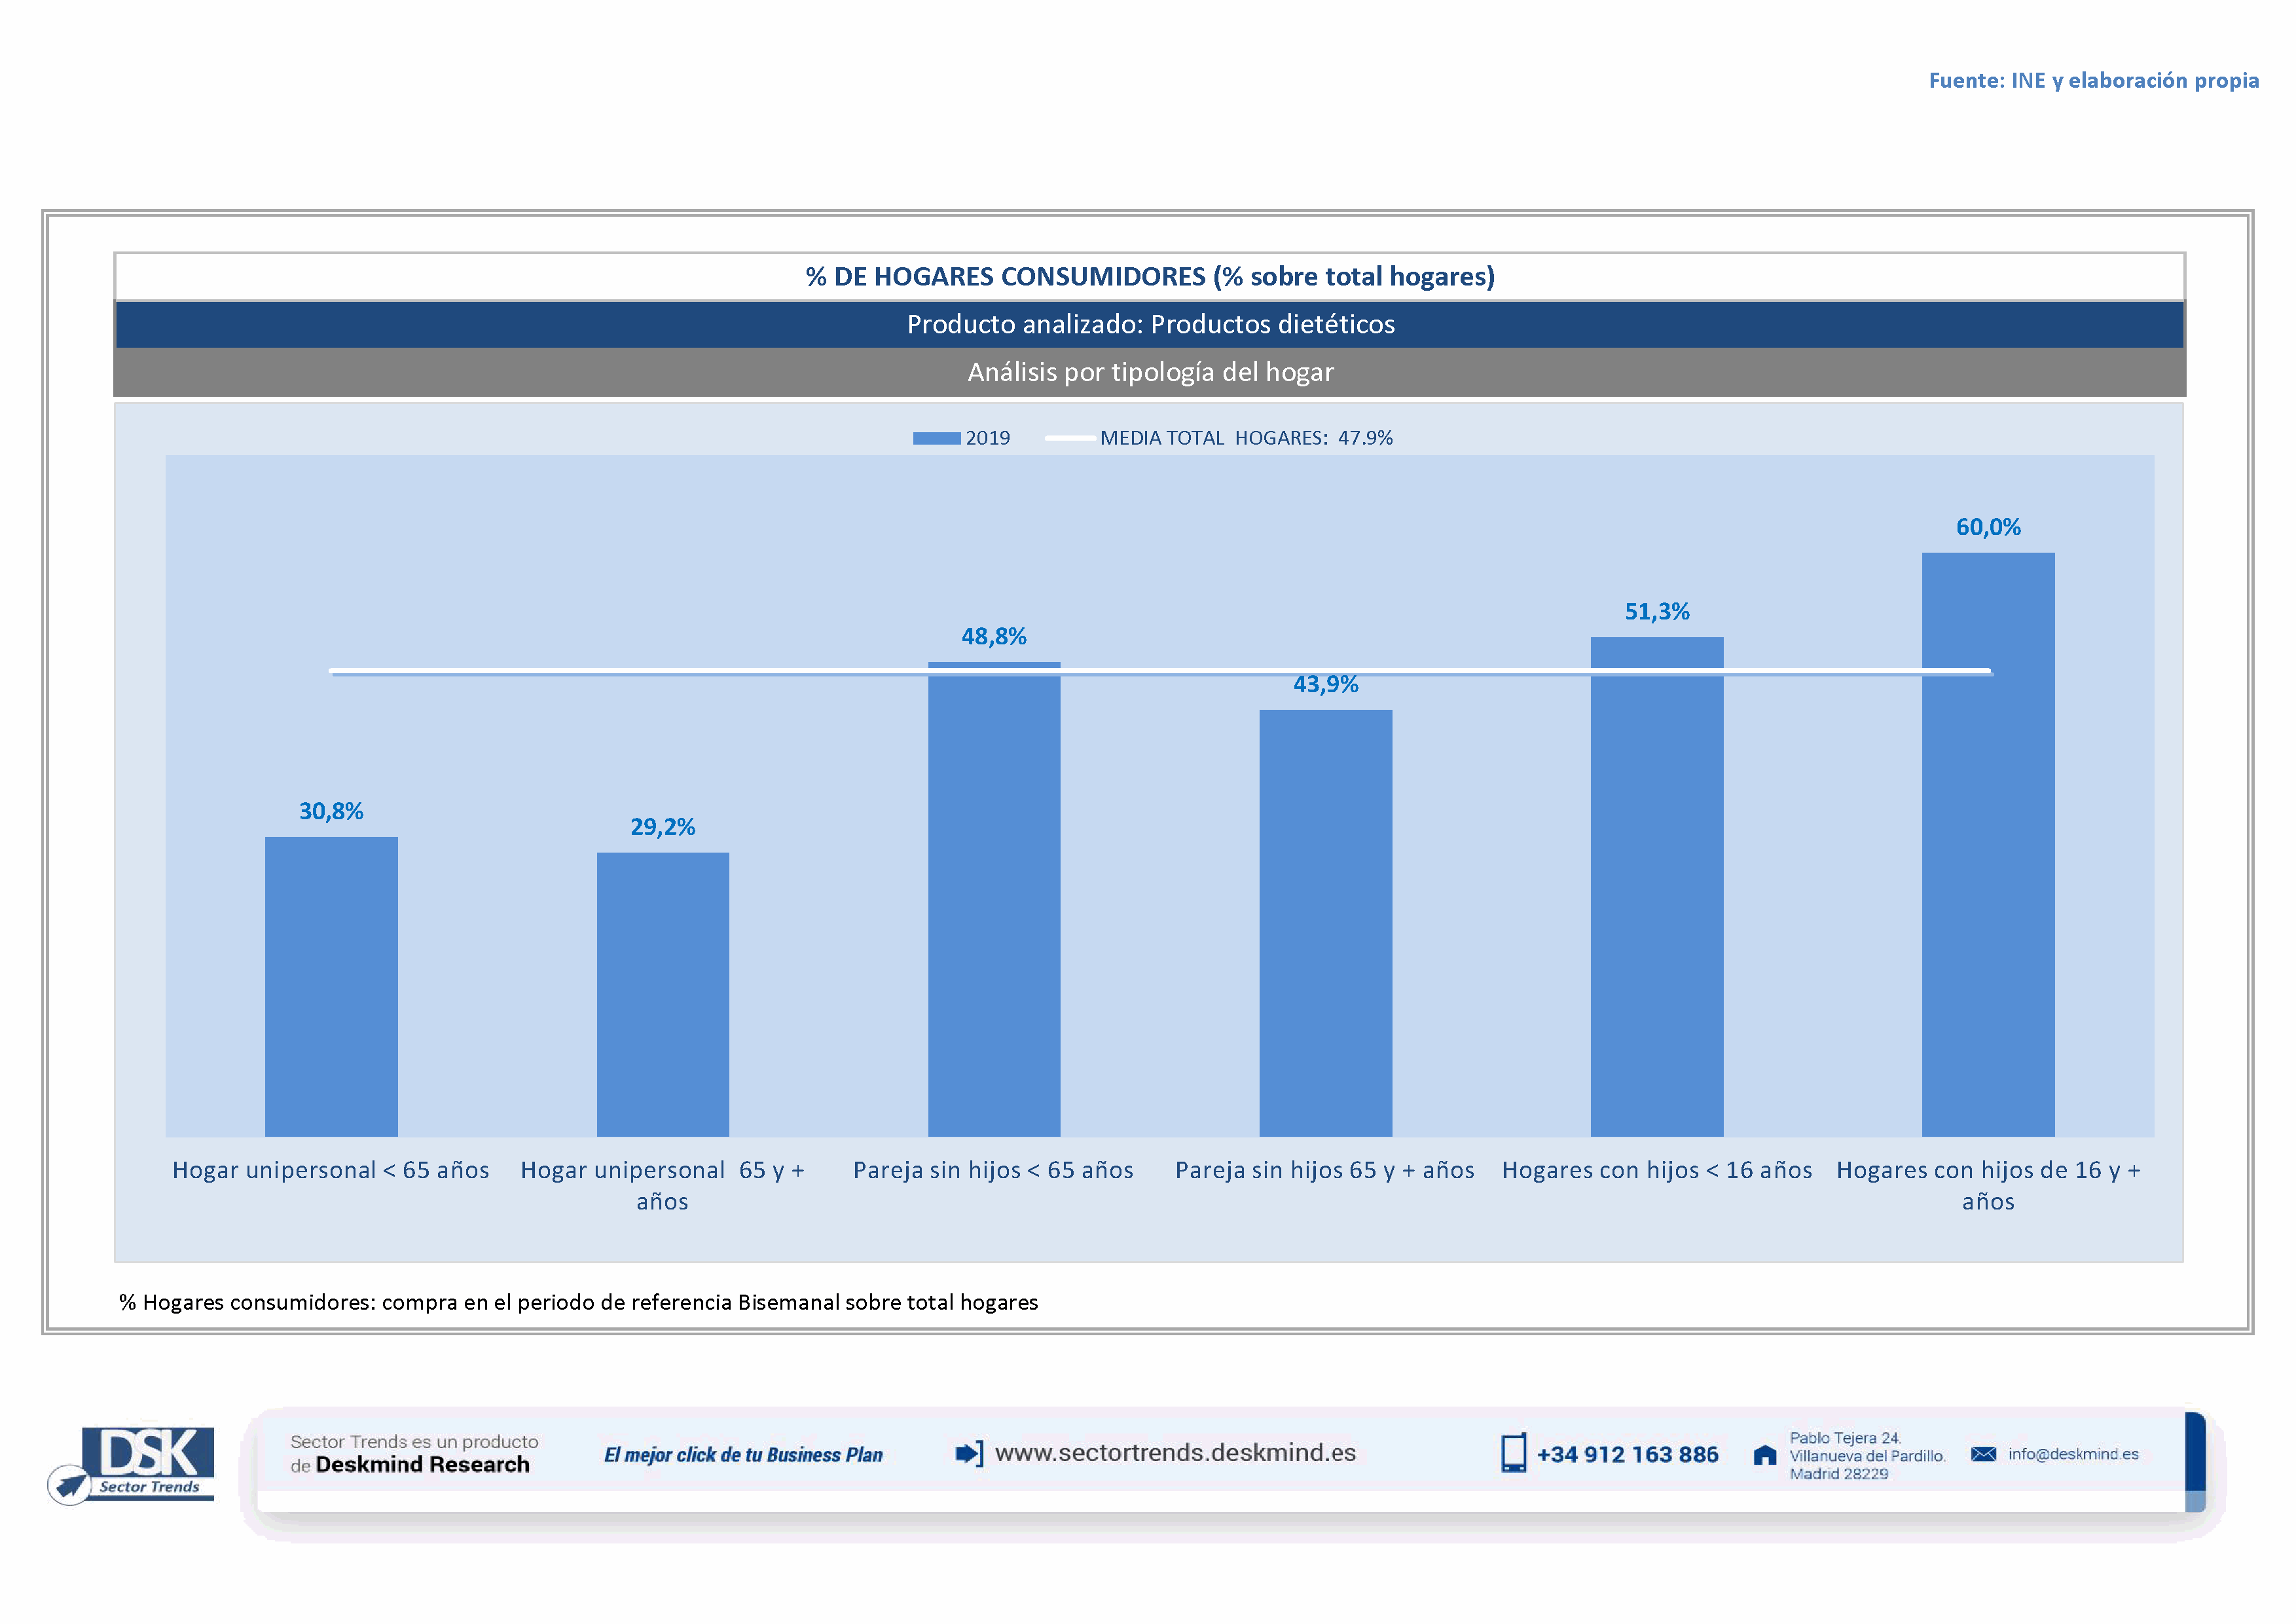Click the Fuente: INE y elaboración propia text
The width and height of the screenshot is (2296, 1624).
(x=2093, y=80)
